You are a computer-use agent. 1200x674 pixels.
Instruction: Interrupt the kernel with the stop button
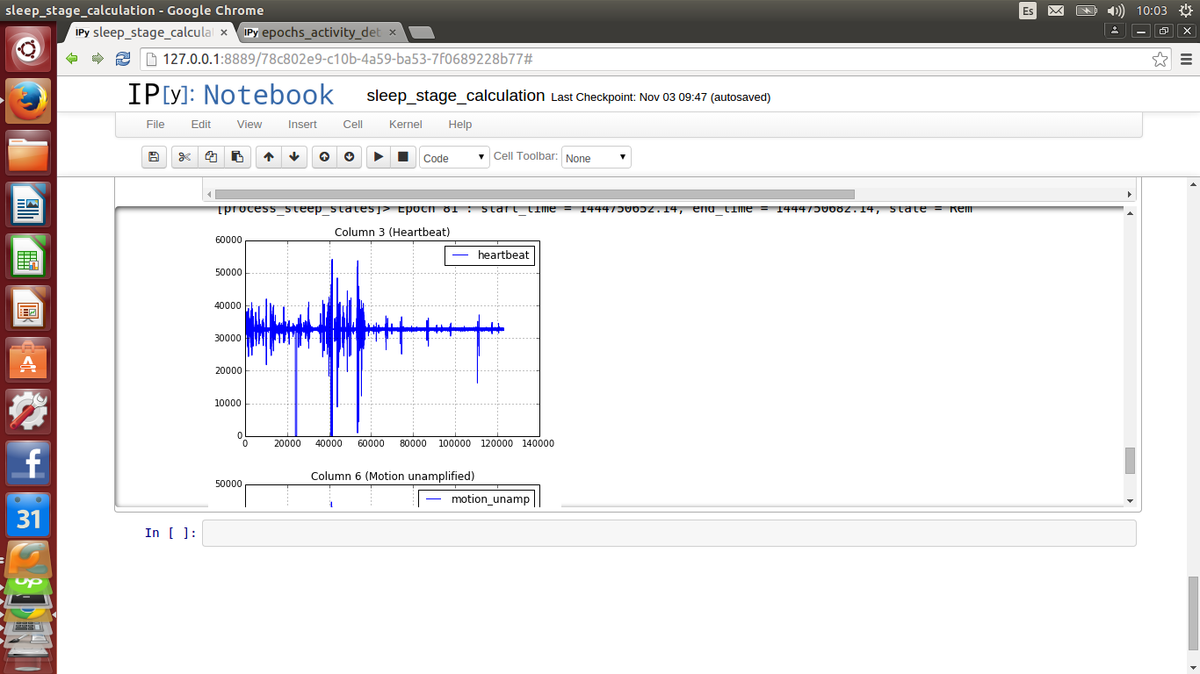403,157
